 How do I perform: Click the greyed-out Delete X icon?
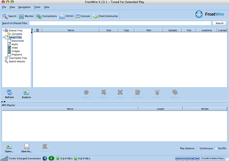(x=120, y=92)
